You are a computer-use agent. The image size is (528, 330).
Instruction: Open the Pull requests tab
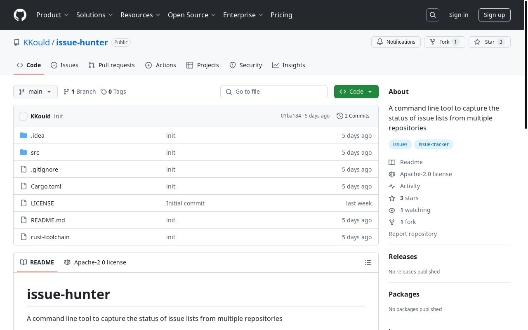[x=112, y=65]
